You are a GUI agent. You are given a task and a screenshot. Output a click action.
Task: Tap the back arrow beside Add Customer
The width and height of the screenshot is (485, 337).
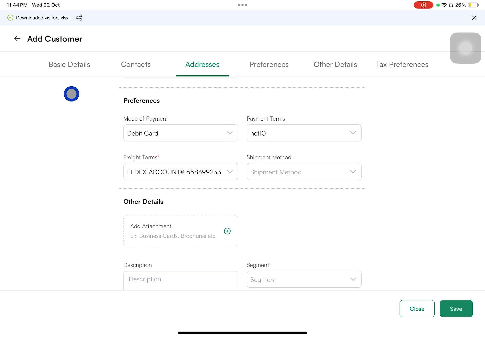(17, 38)
